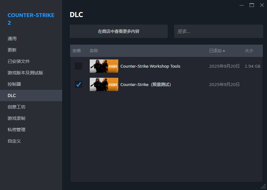Close the properties window
Screen dimensions: 267x190
[x=262, y=5]
